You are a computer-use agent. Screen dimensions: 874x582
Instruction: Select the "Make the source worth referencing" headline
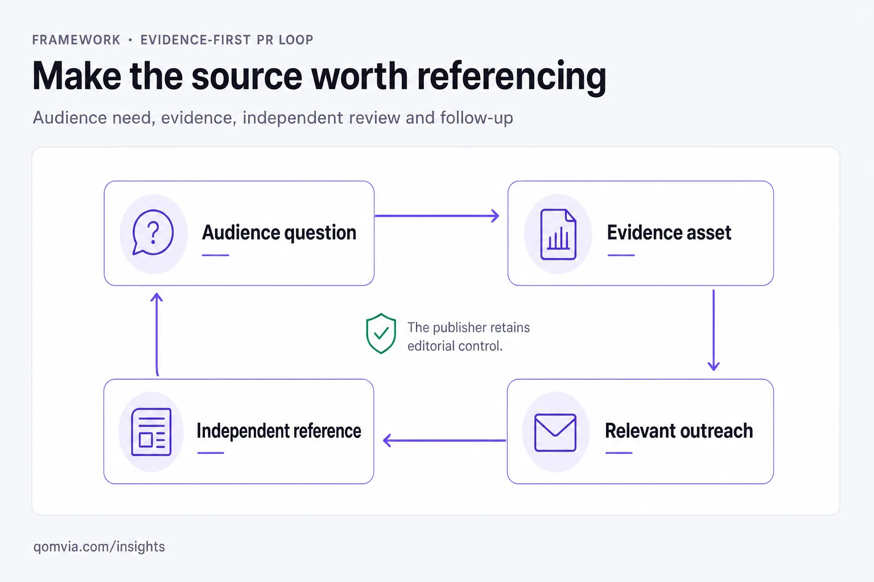click(319, 77)
